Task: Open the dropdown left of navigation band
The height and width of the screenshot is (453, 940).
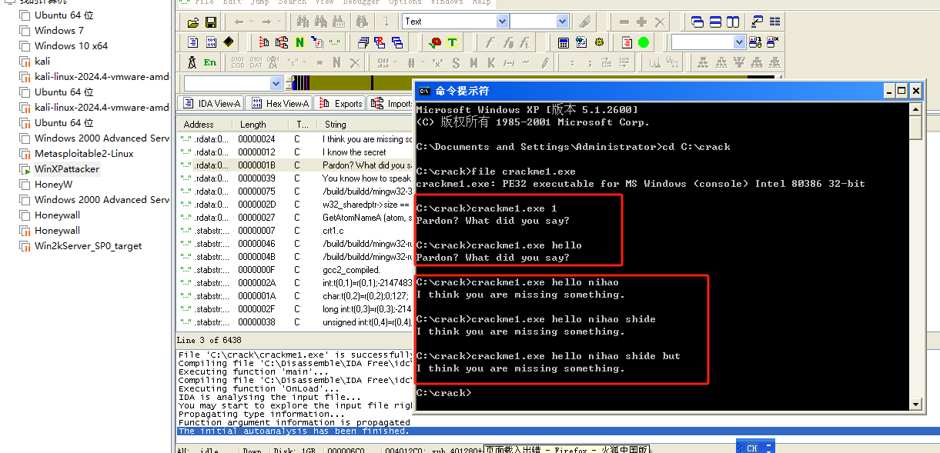Action: pos(276,83)
